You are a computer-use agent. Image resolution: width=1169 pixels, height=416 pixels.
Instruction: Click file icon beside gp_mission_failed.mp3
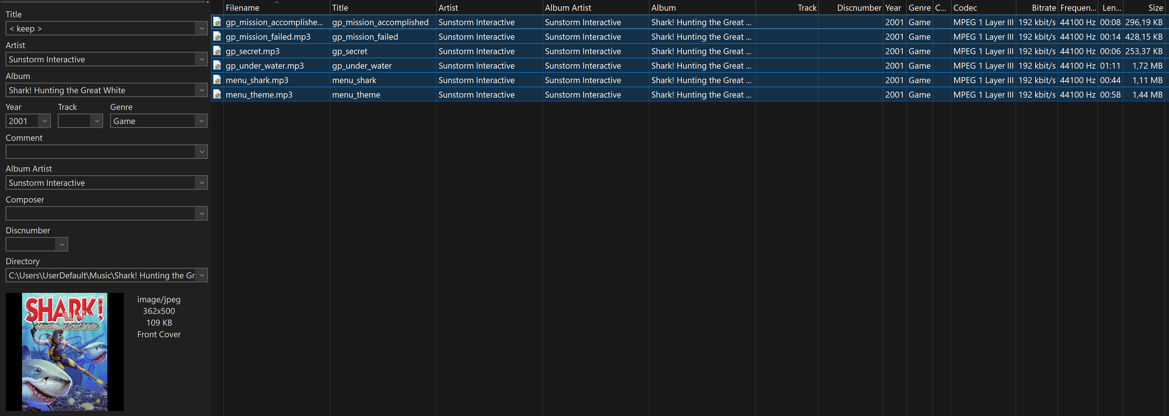[x=217, y=36]
